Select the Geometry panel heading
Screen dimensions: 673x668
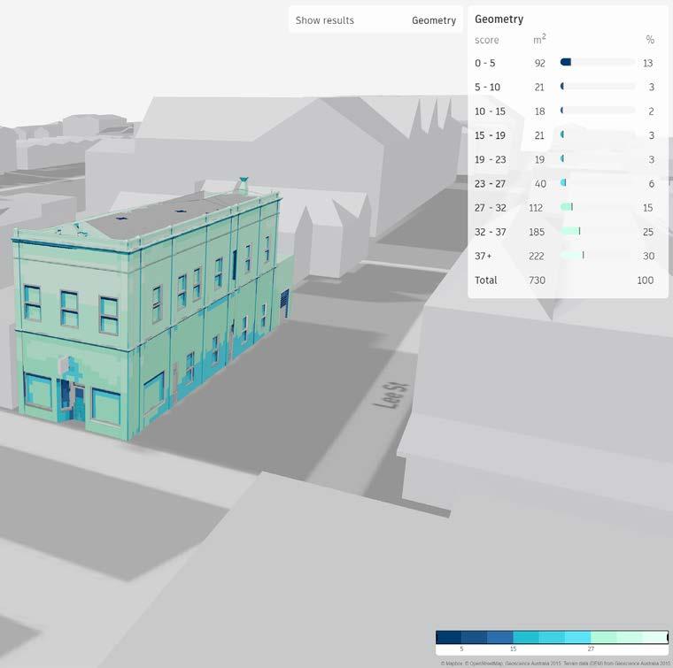(x=499, y=19)
